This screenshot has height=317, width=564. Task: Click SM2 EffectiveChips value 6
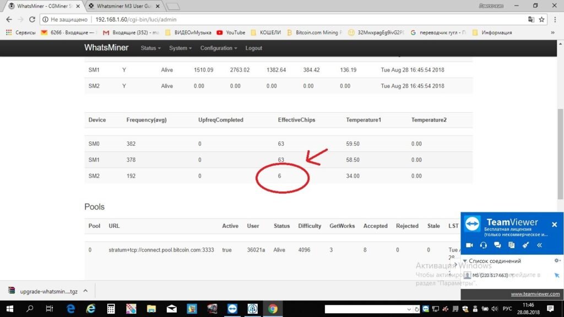pyautogui.click(x=279, y=176)
